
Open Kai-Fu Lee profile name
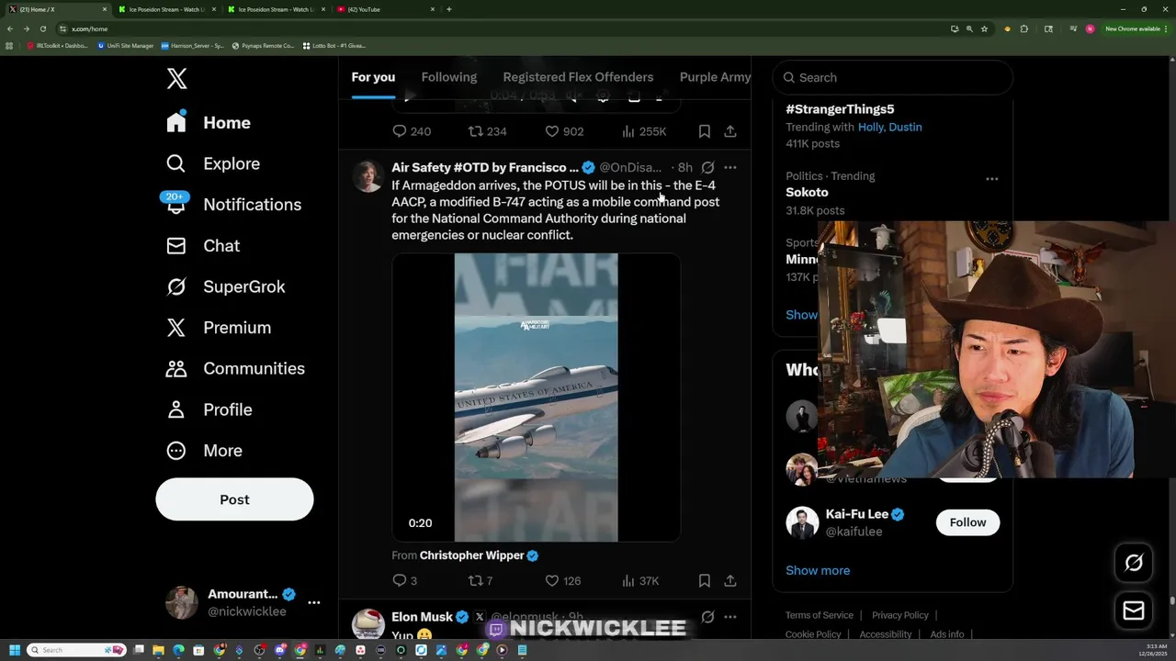tap(857, 514)
